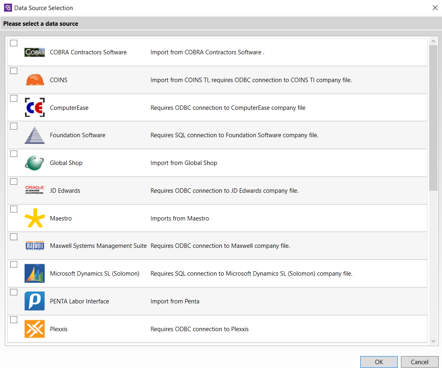Click Maxwell Systems Management Suite name
442x371 pixels.
coord(98,246)
